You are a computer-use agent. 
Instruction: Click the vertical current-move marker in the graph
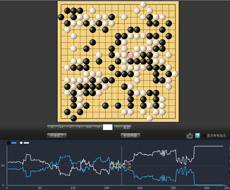(x=122, y=166)
